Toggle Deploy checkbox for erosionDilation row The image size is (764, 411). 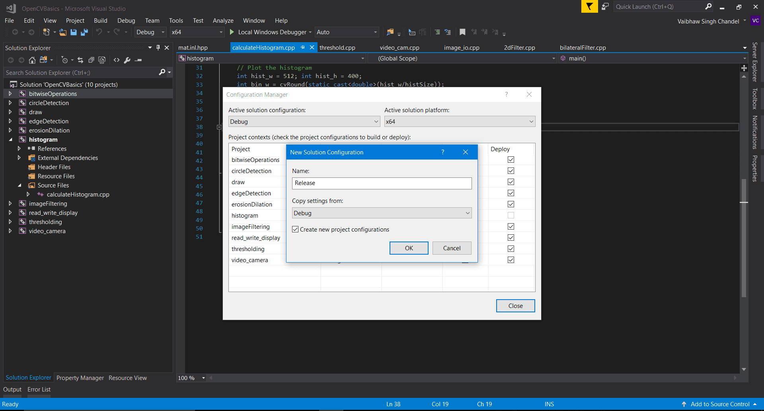pyautogui.click(x=511, y=204)
